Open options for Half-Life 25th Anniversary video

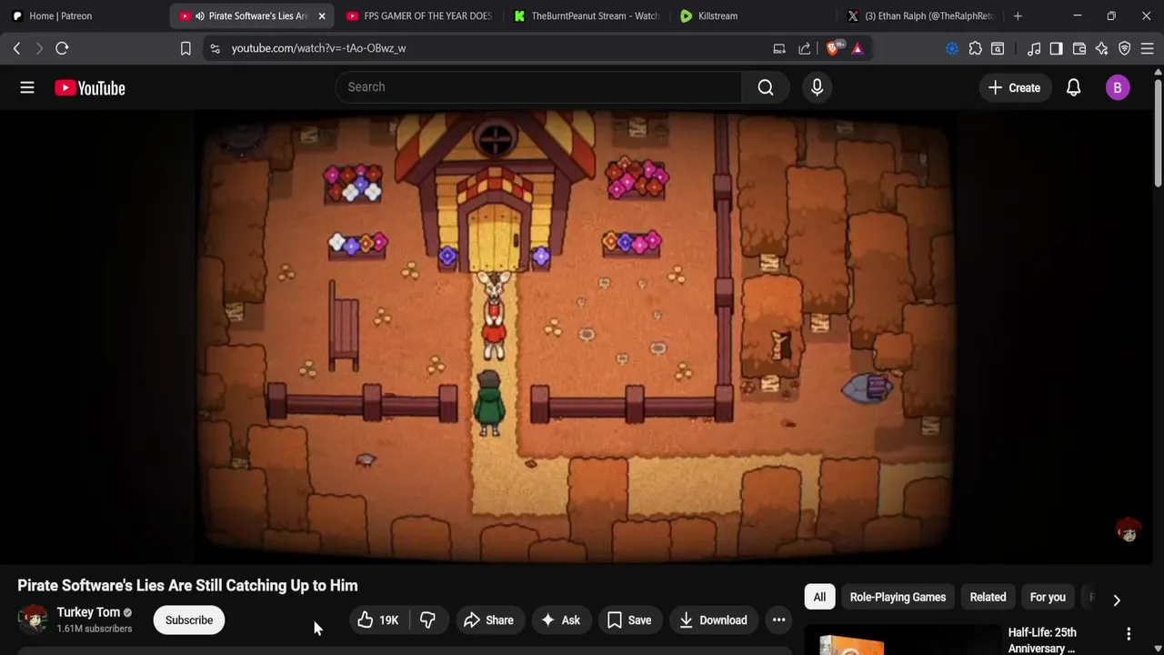pyautogui.click(x=1129, y=633)
